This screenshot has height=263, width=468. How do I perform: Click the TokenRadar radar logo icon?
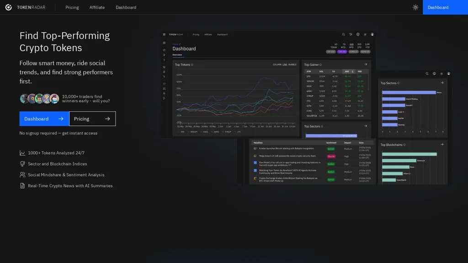(8, 7)
